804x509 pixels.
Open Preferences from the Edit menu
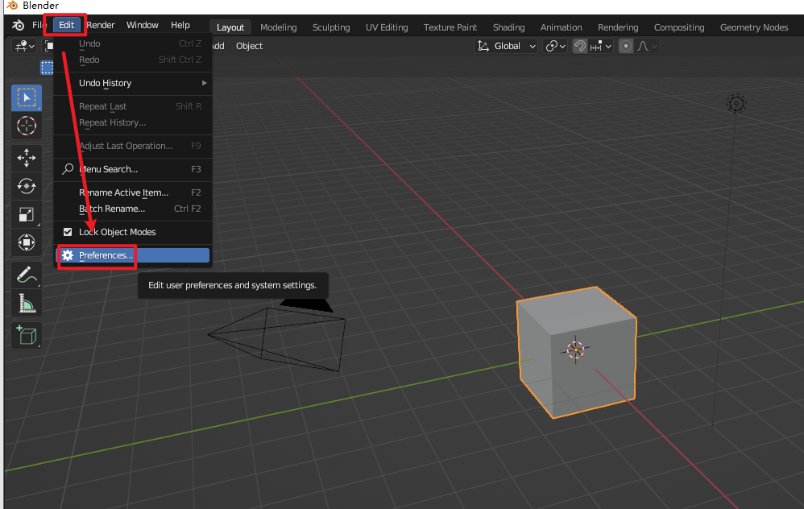[106, 255]
